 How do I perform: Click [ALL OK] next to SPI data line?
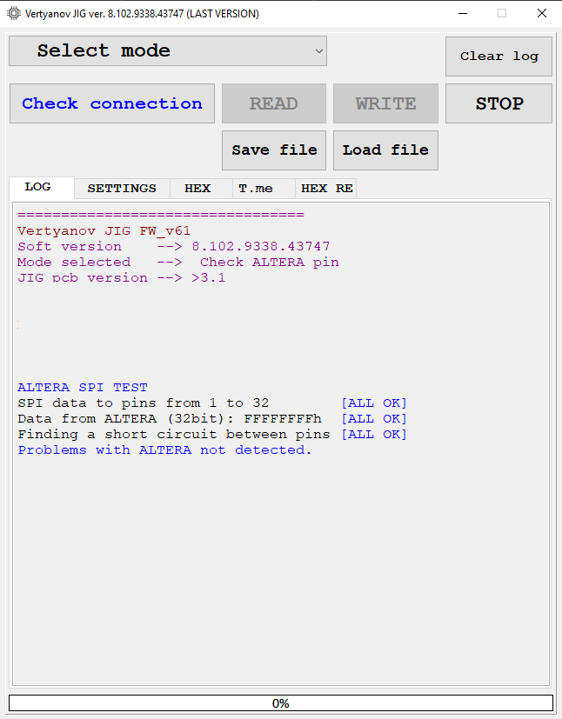374,403
